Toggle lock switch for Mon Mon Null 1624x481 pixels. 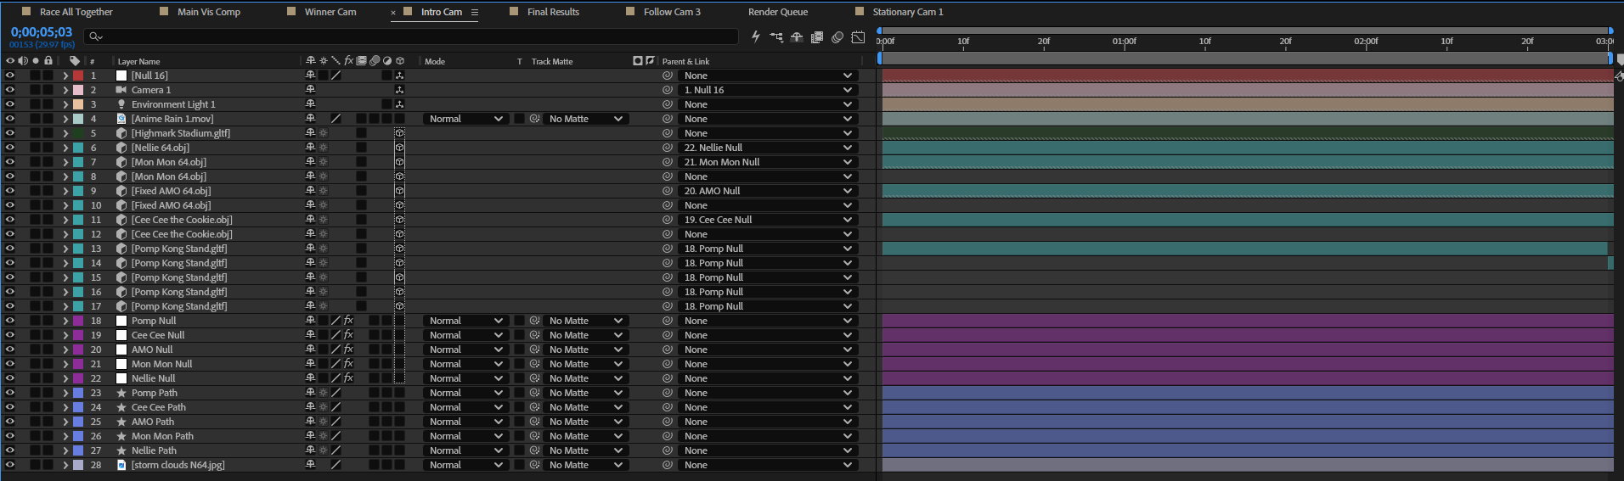(48, 364)
